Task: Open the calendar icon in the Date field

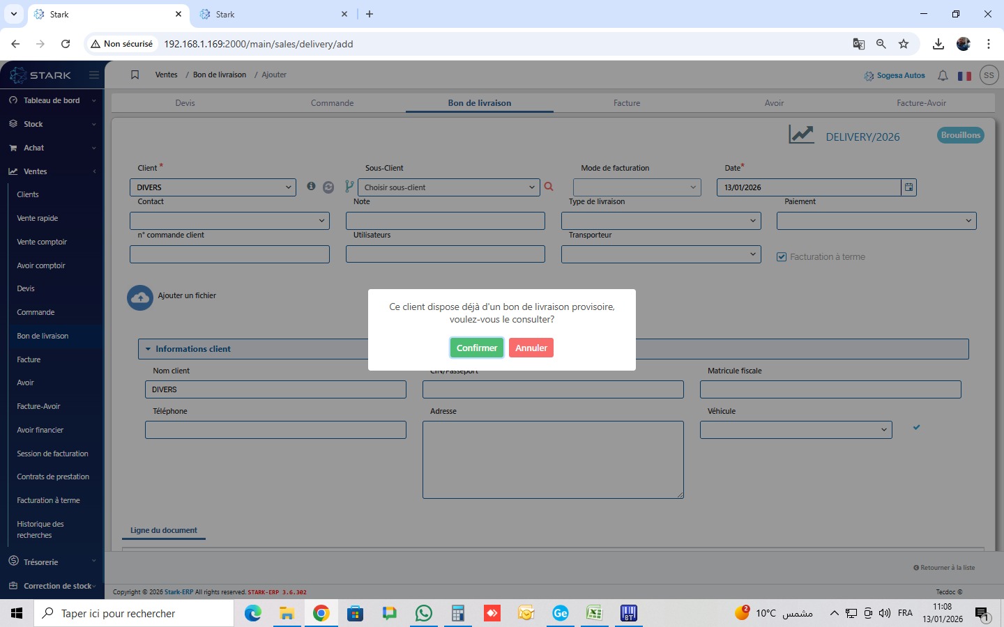Action: (908, 187)
